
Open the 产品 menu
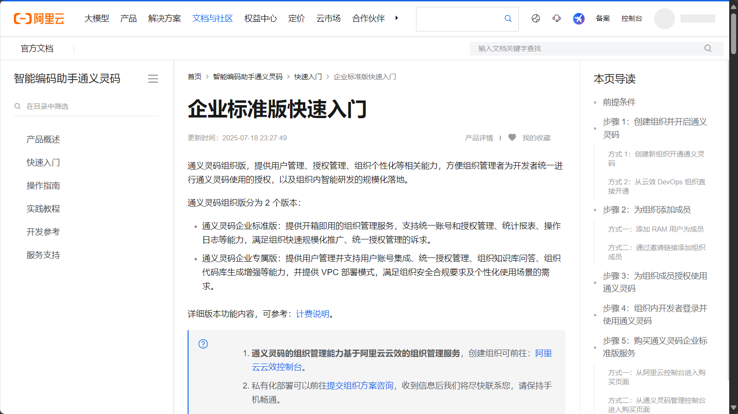pyautogui.click(x=128, y=19)
